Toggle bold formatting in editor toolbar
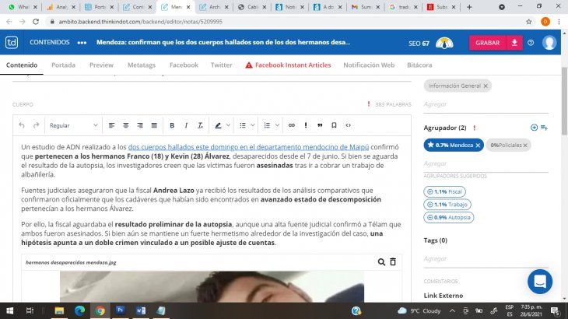This screenshot has height=319, width=568. click(x=172, y=125)
